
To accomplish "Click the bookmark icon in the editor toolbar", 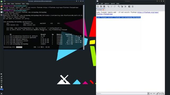I will coord(133,7).
